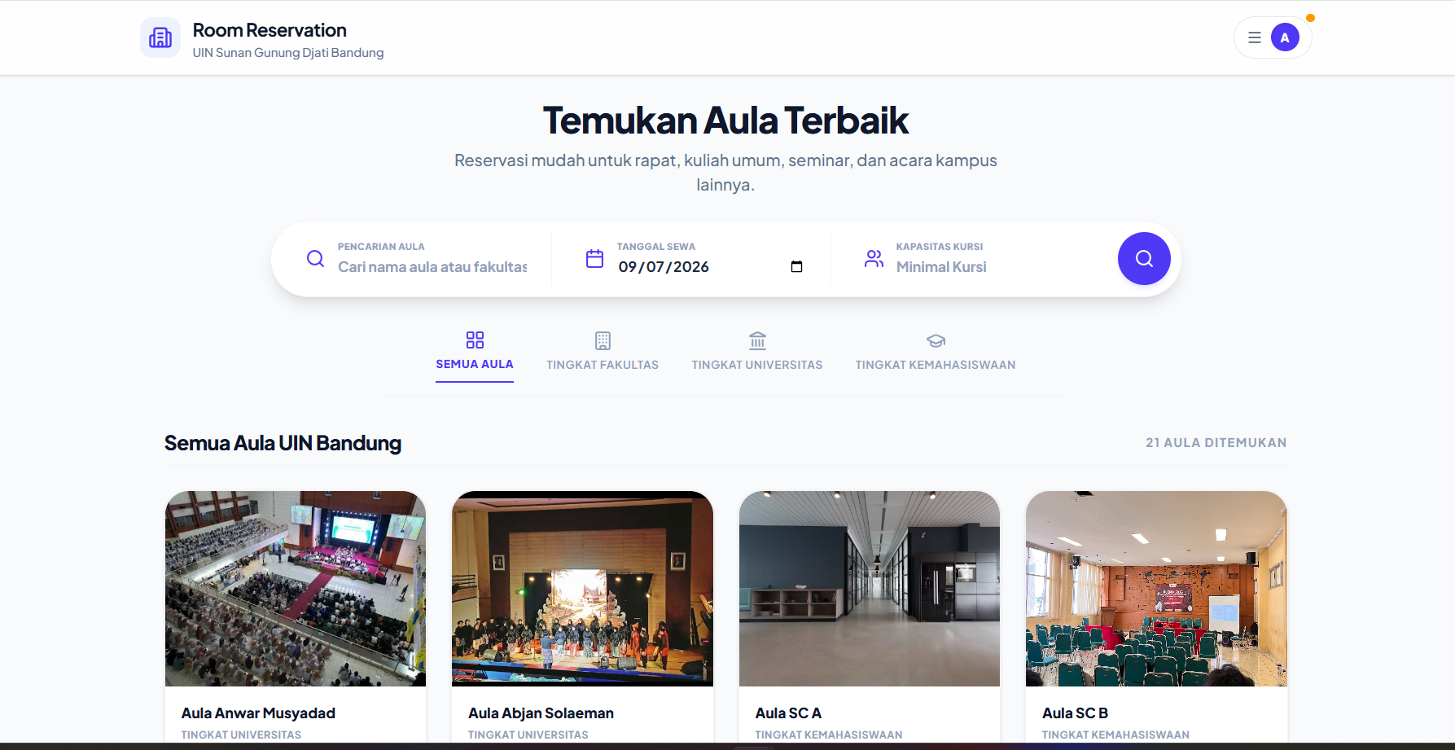This screenshot has height=750, width=1455.
Task: Click the Semua Aula UIN Bandung heading
Action: [283, 443]
